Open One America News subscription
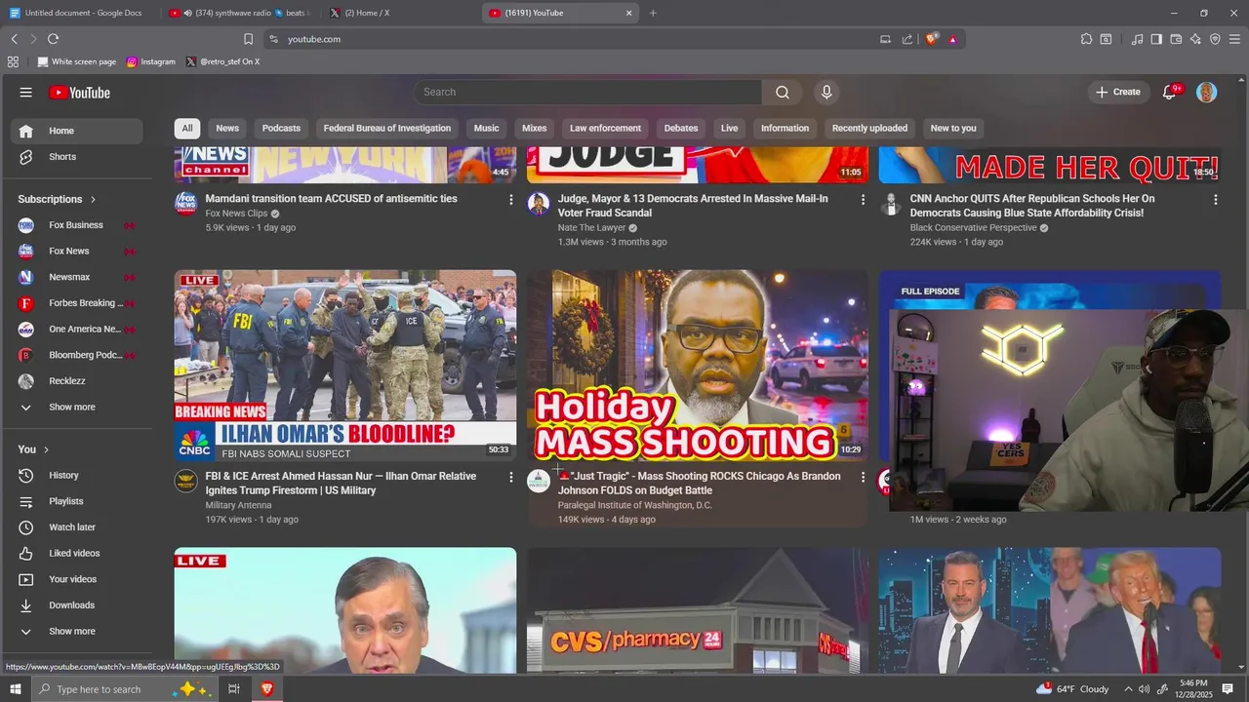The width and height of the screenshot is (1249, 702). [x=76, y=329]
